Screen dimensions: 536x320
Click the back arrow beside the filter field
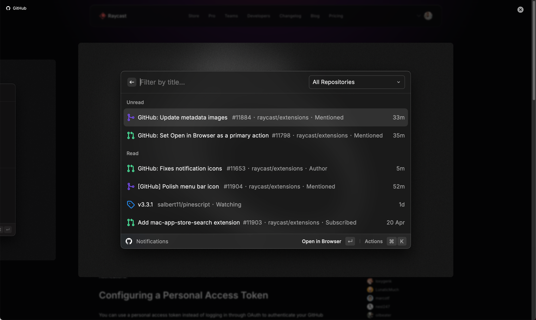132,82
